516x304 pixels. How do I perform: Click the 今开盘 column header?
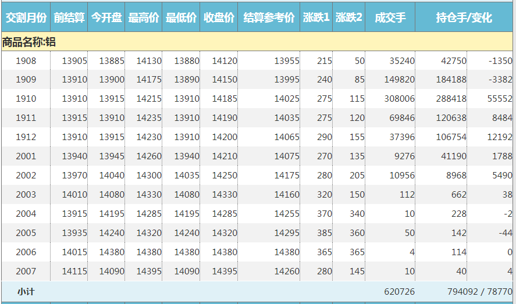[106, 17]
